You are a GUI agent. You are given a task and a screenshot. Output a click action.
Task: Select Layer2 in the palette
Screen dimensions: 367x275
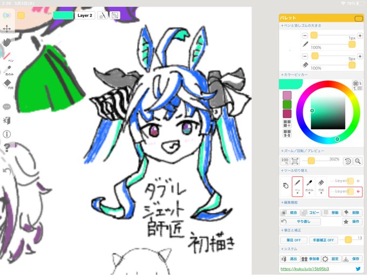(345, 191)
